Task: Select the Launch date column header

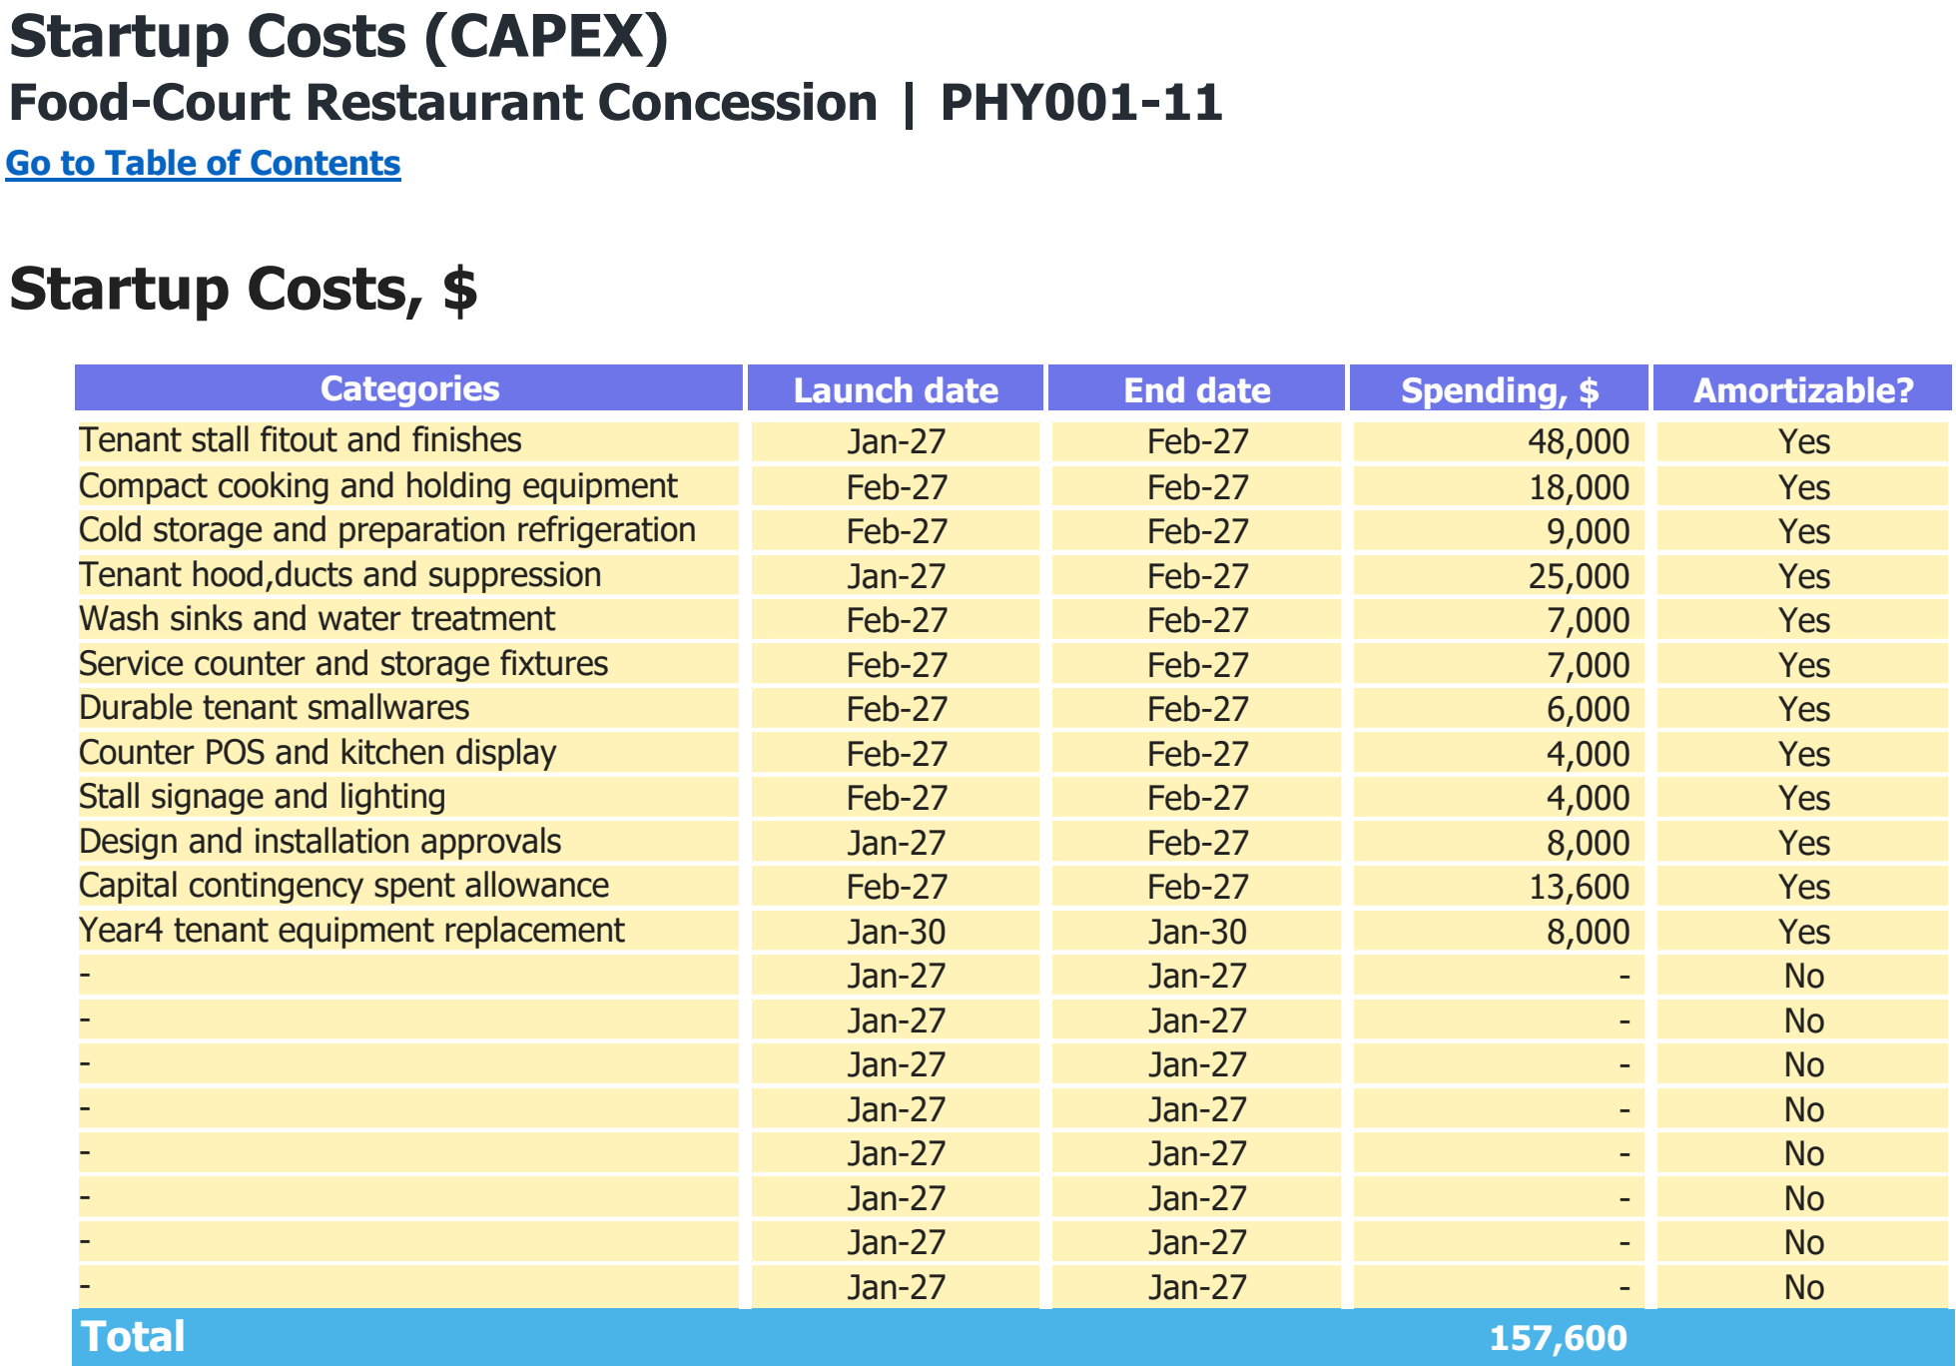Action: (x=896, y=388)
